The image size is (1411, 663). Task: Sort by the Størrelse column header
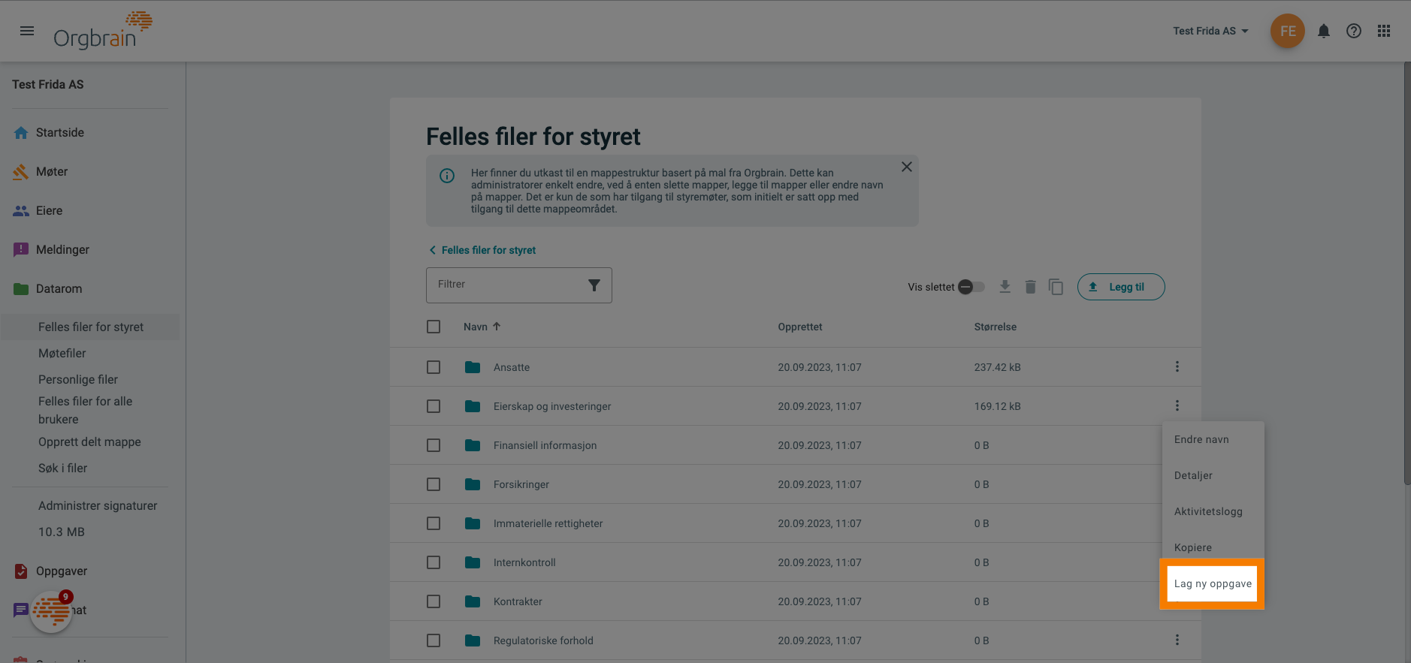point(996,327)
